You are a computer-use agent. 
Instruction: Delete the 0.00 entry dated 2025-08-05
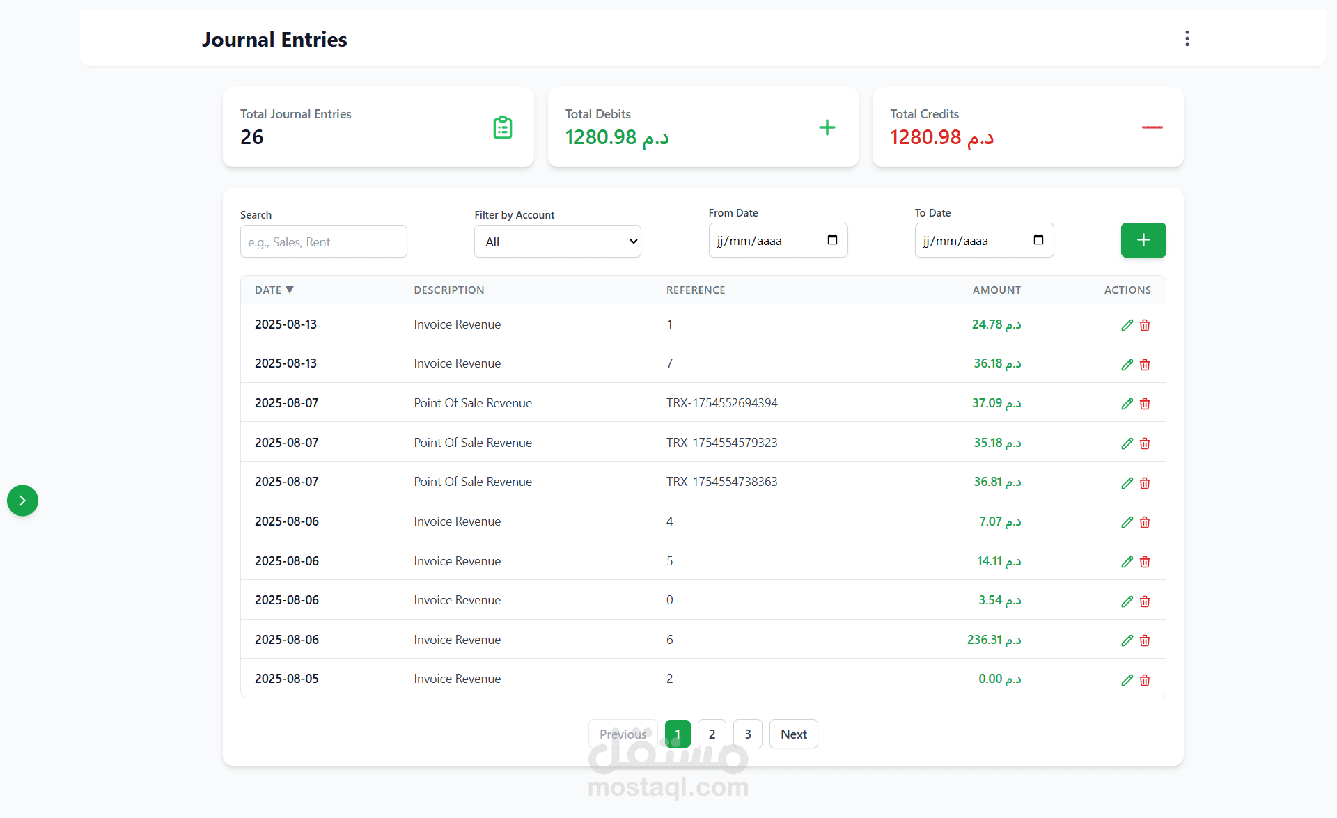coord(1145,680)
